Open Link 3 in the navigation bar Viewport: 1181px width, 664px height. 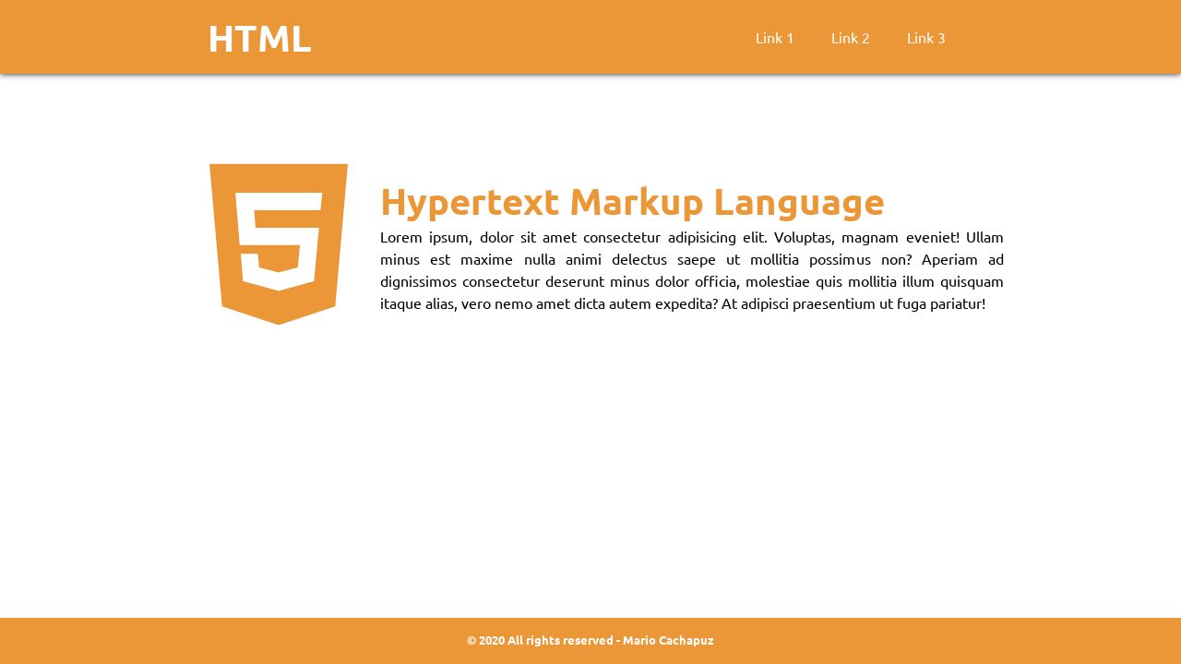(x=925, y=38)
